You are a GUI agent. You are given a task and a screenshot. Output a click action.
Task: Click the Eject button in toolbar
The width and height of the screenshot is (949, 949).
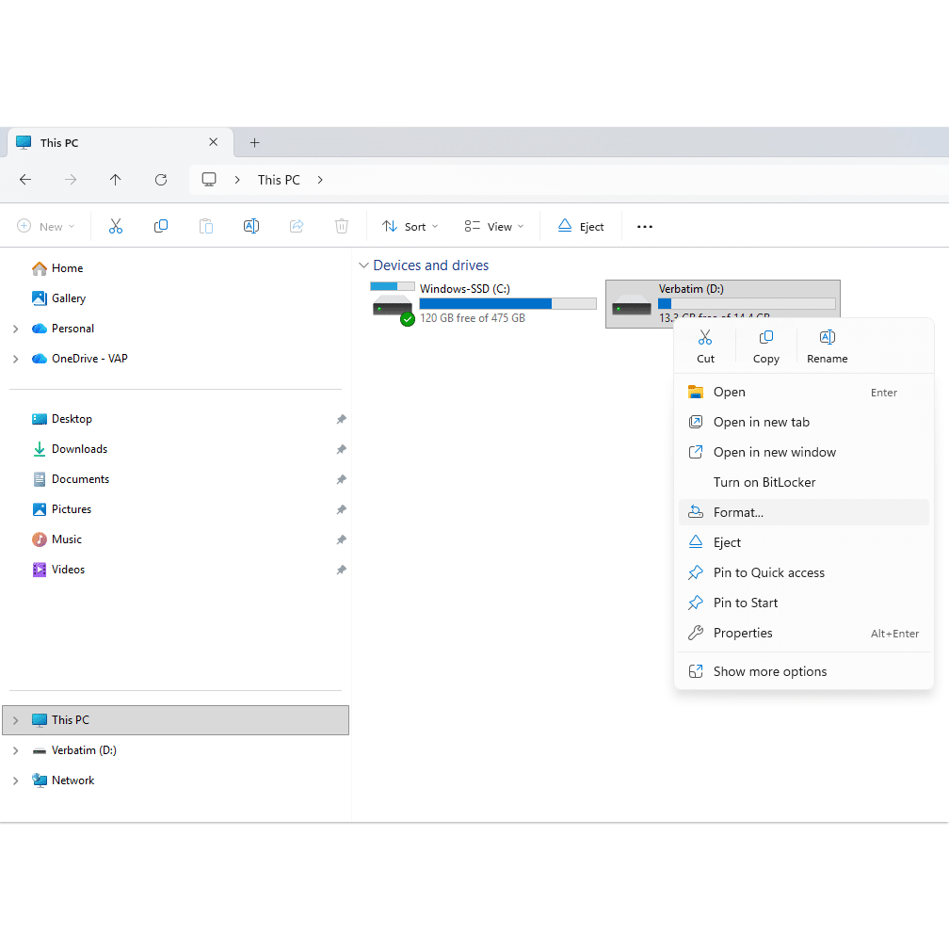point(580,226)
